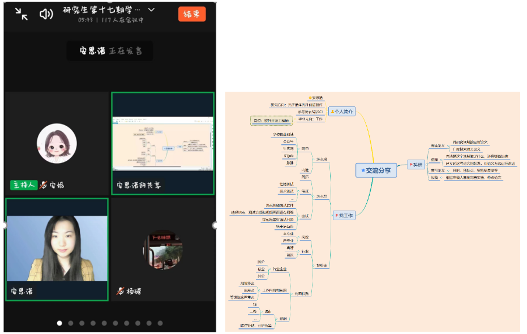
Task: Open 安思诺's shared screen thumbnail
Action: (x=162, y=144)
